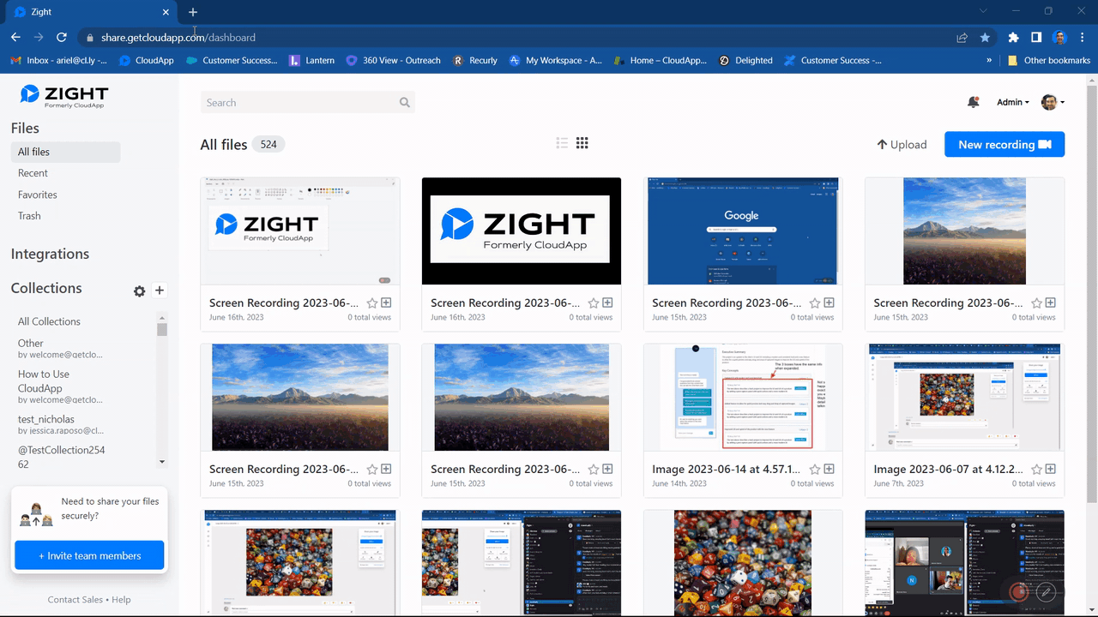Add a new collection with the plus icon
The height and width of the screenshot is (617, 1098).
[160, 291]
